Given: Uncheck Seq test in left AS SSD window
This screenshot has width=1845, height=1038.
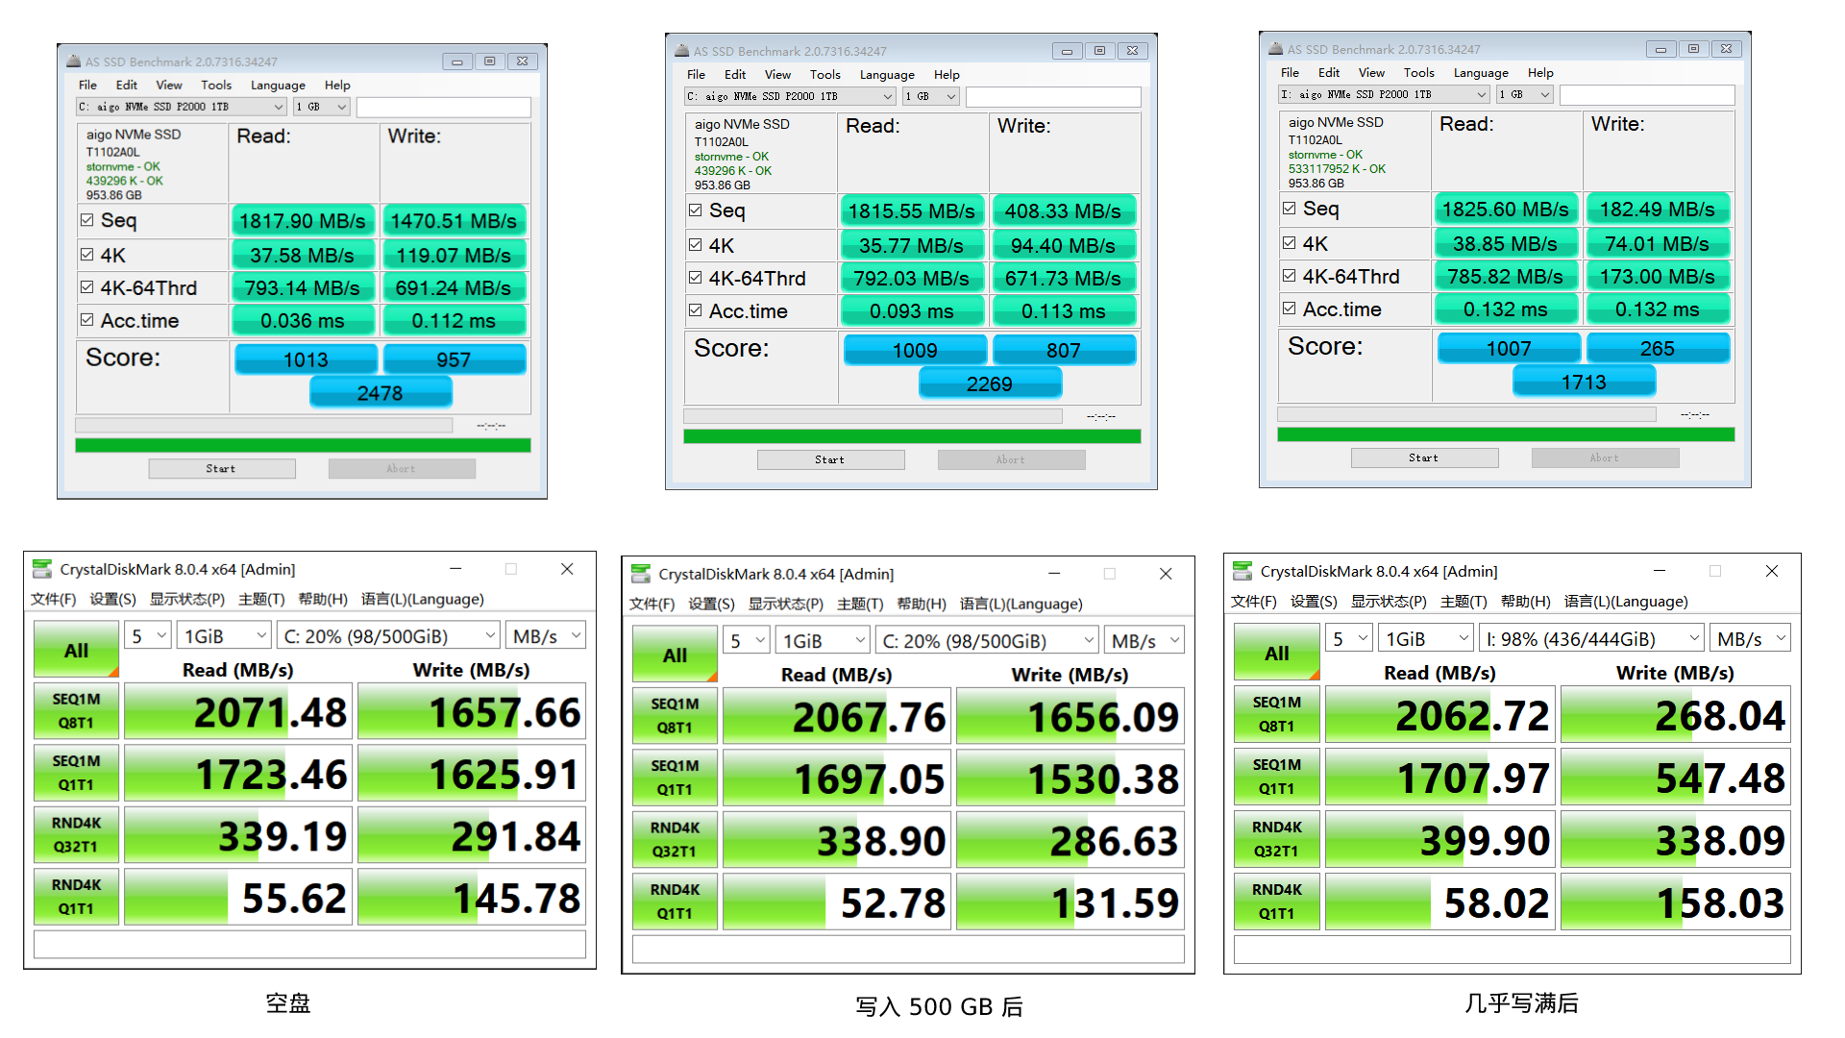Looking at the screenshot, I should tap(87, 220).
